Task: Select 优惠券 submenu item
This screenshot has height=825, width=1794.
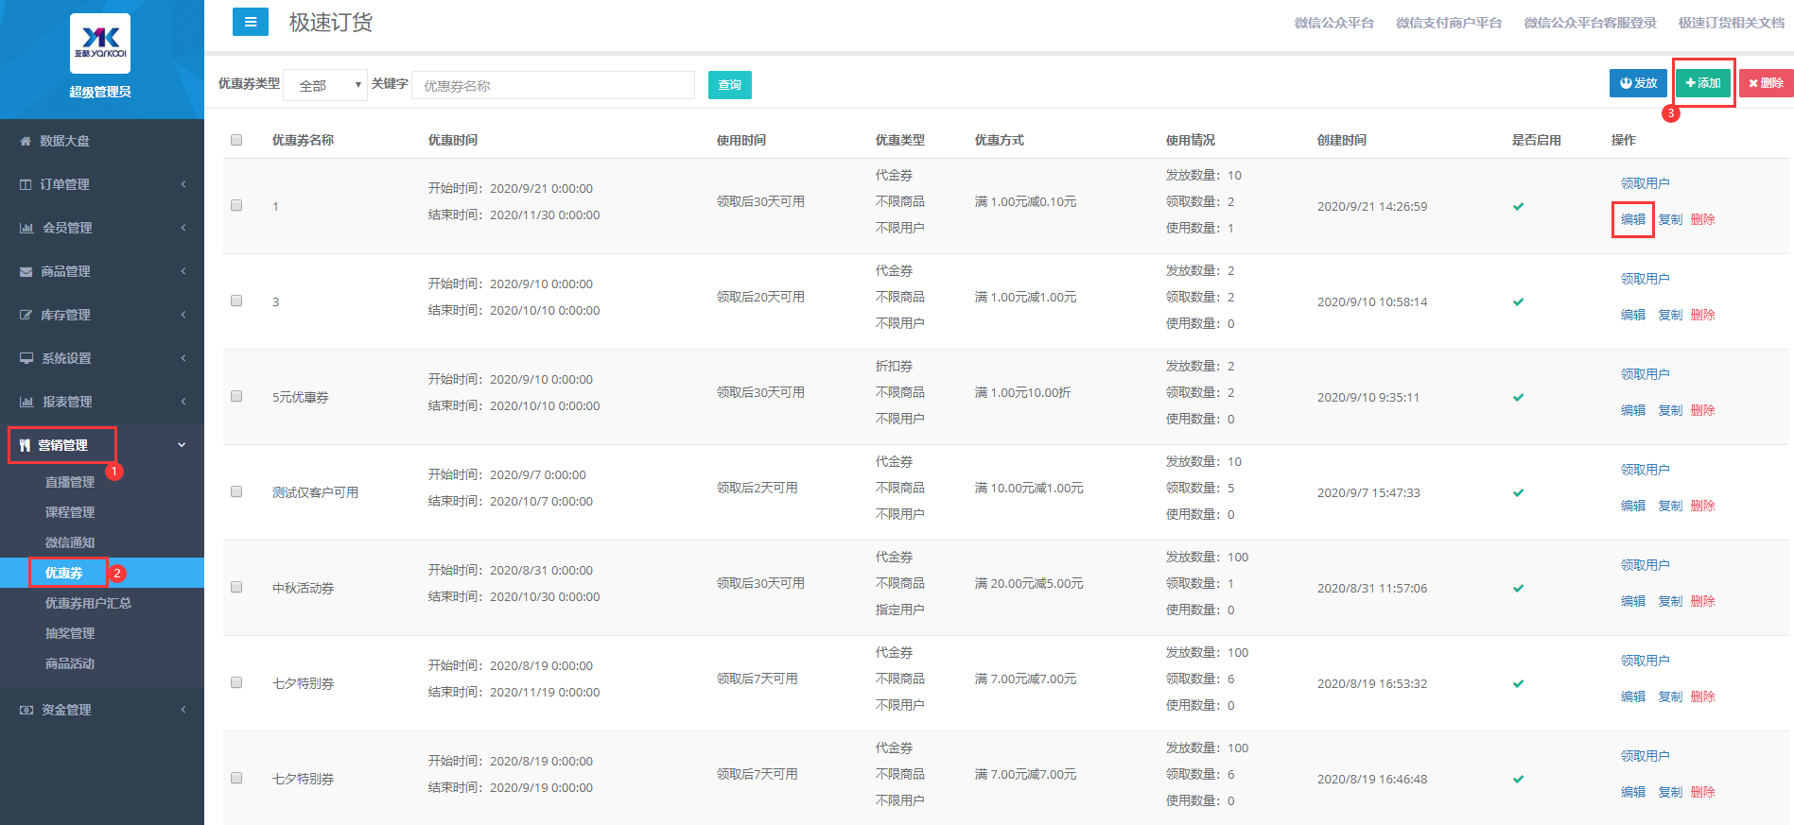Action: pyautogui.click(x=64, y=573)
